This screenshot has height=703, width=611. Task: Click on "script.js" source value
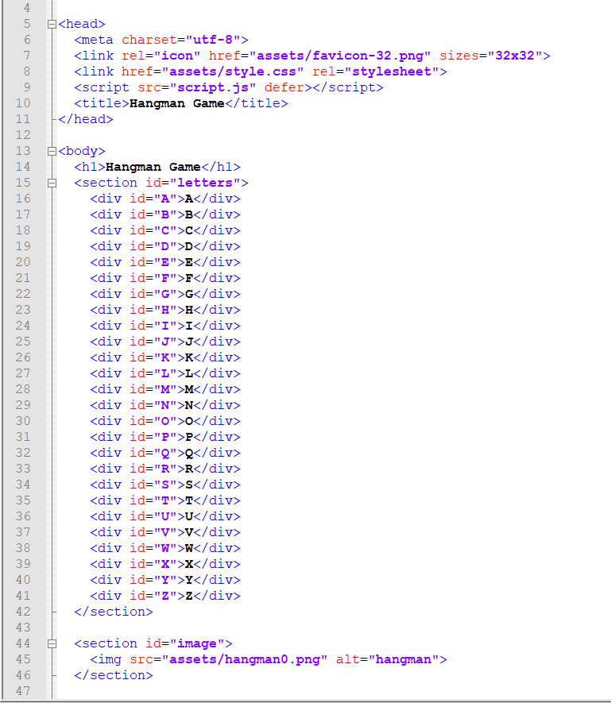(x=213, y=87)
